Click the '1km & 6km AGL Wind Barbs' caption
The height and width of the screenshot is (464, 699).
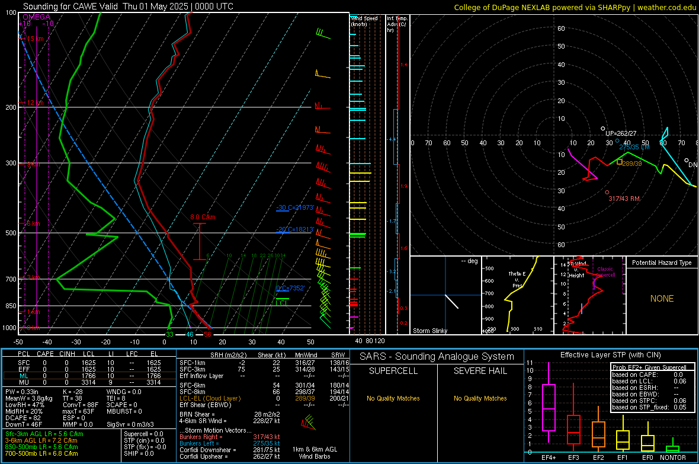315,453
